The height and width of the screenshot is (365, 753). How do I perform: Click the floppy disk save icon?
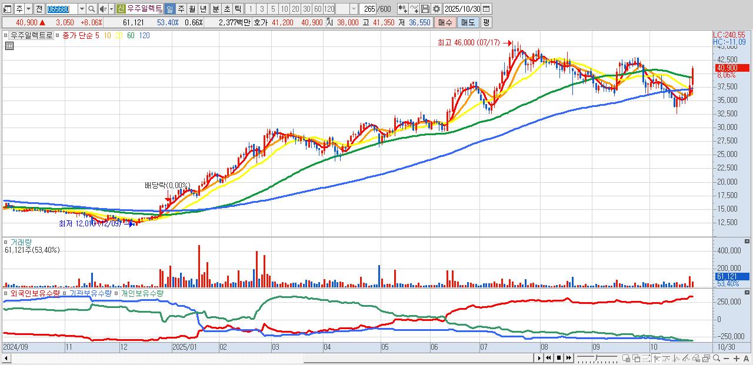pyautogui.click(x=425, y=9)
